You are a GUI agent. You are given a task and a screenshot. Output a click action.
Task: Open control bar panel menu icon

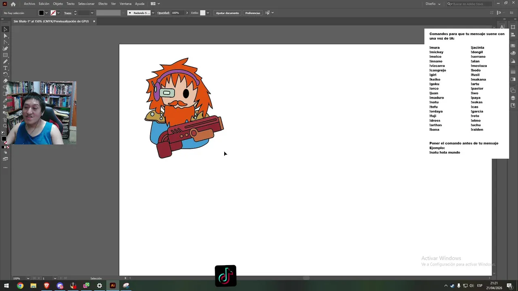tap(512, 13)
